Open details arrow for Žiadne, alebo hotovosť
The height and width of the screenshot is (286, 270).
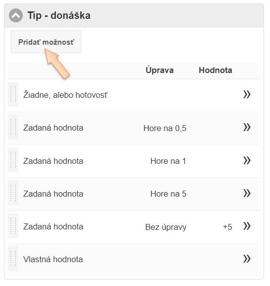click(x=247, y=94)
